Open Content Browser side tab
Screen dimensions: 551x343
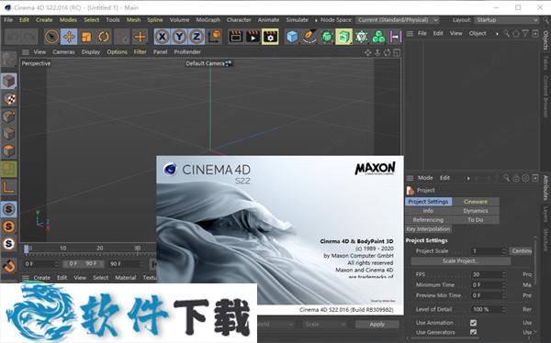pyautogui.click(x=545, y=96)
